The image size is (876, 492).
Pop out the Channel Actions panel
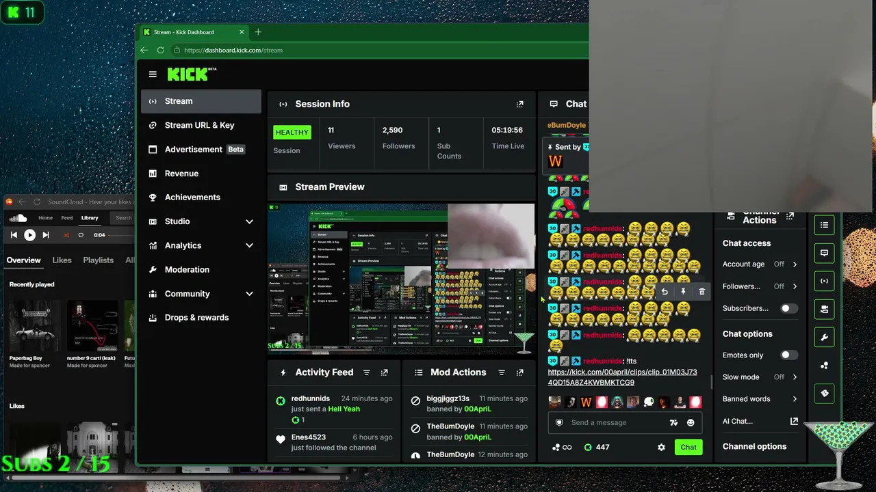tap(790, 216)
